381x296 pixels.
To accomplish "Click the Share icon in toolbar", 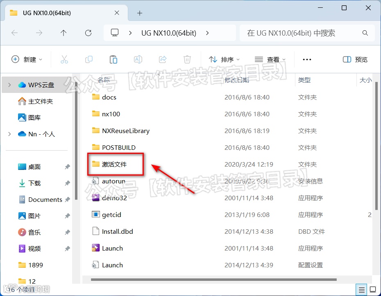I will (163, 59).
